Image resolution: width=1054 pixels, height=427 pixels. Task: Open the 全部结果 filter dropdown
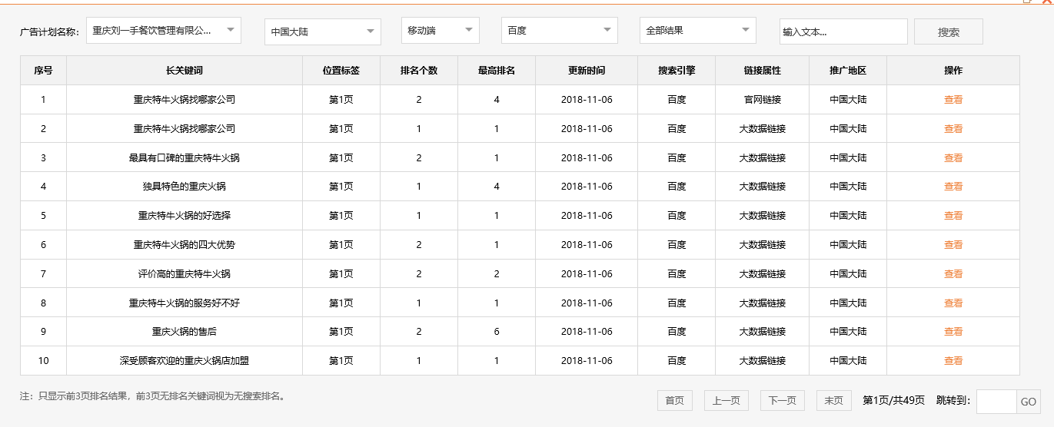click(697, 31)
